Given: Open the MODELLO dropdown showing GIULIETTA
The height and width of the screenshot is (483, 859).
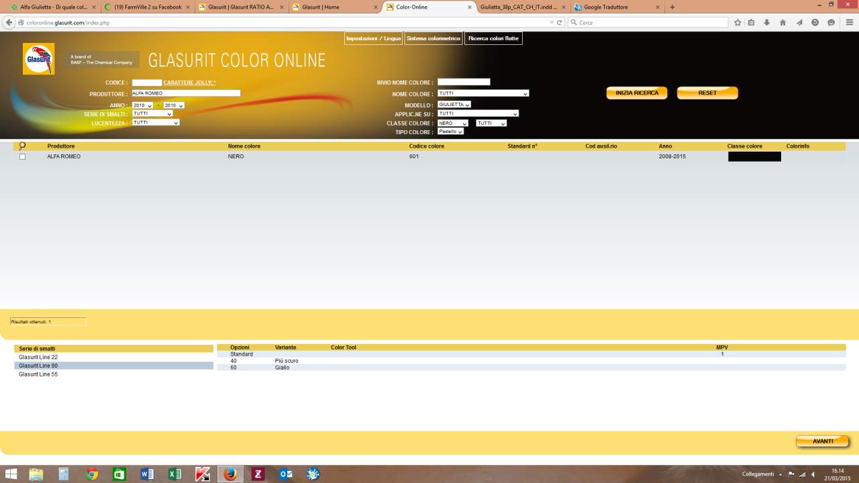Looking at the screenshot, I should (454, 105).
